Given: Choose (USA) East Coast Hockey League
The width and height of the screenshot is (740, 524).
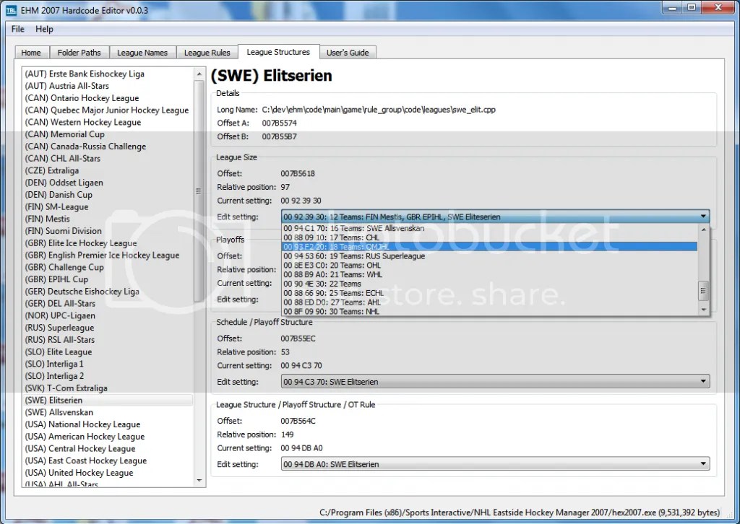Looking at the screenshot, I should (x=108, y=461).
